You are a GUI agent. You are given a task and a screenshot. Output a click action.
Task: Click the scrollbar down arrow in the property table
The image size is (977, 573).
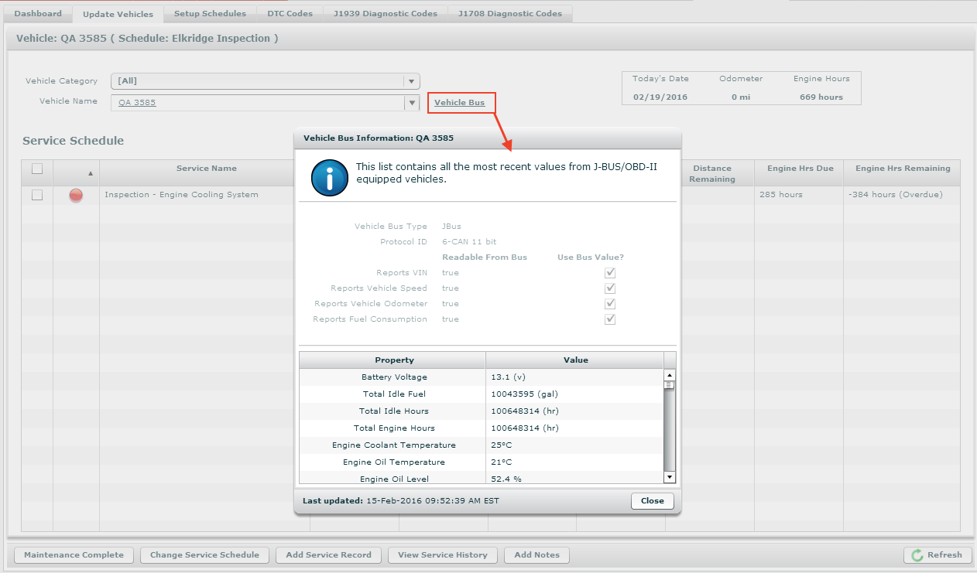coord(669,477)
